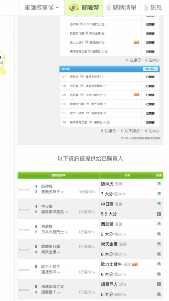
Task: Click the '7 大分 贏50%' prediction cell
Action: (127, 194)
